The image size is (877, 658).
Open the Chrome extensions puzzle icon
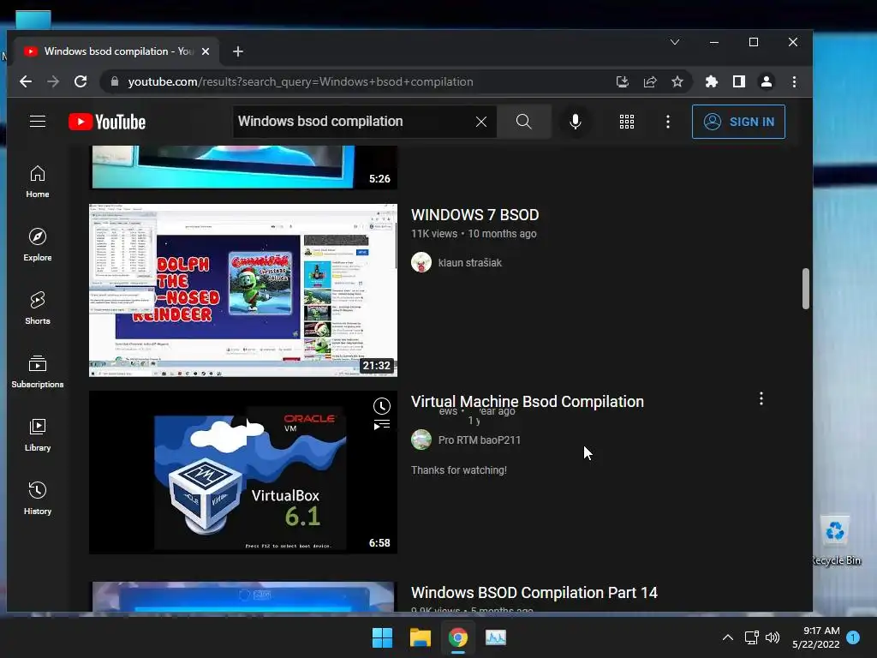712,81
